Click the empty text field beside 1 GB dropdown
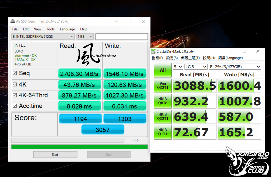Image resolution: width=271 pixels, height=177 pixels. click(x=121, y=37)
